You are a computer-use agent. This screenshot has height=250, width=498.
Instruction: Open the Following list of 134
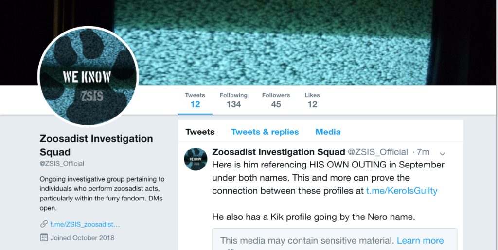[x=233, y=100]
